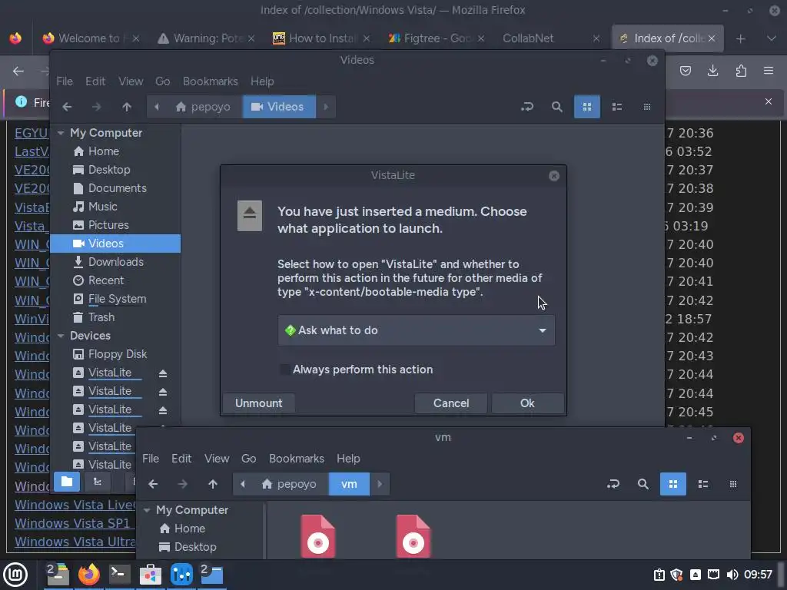Open new Firefox tab
The height and width of the screenshot is (590, 787).
tap(740, 38)
